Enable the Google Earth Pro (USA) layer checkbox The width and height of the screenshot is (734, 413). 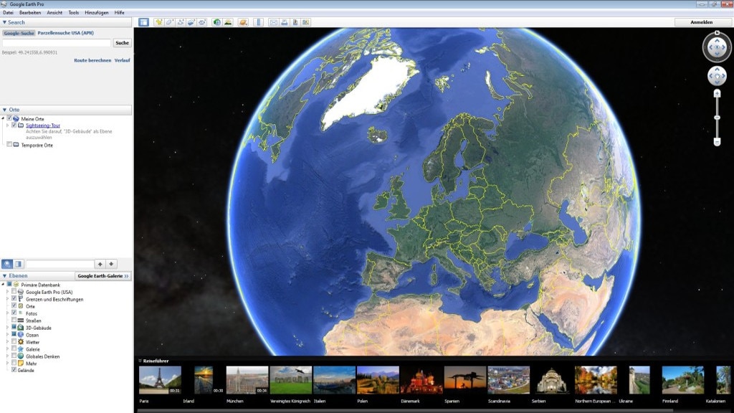pyautogui.click(x=14, y=291)
